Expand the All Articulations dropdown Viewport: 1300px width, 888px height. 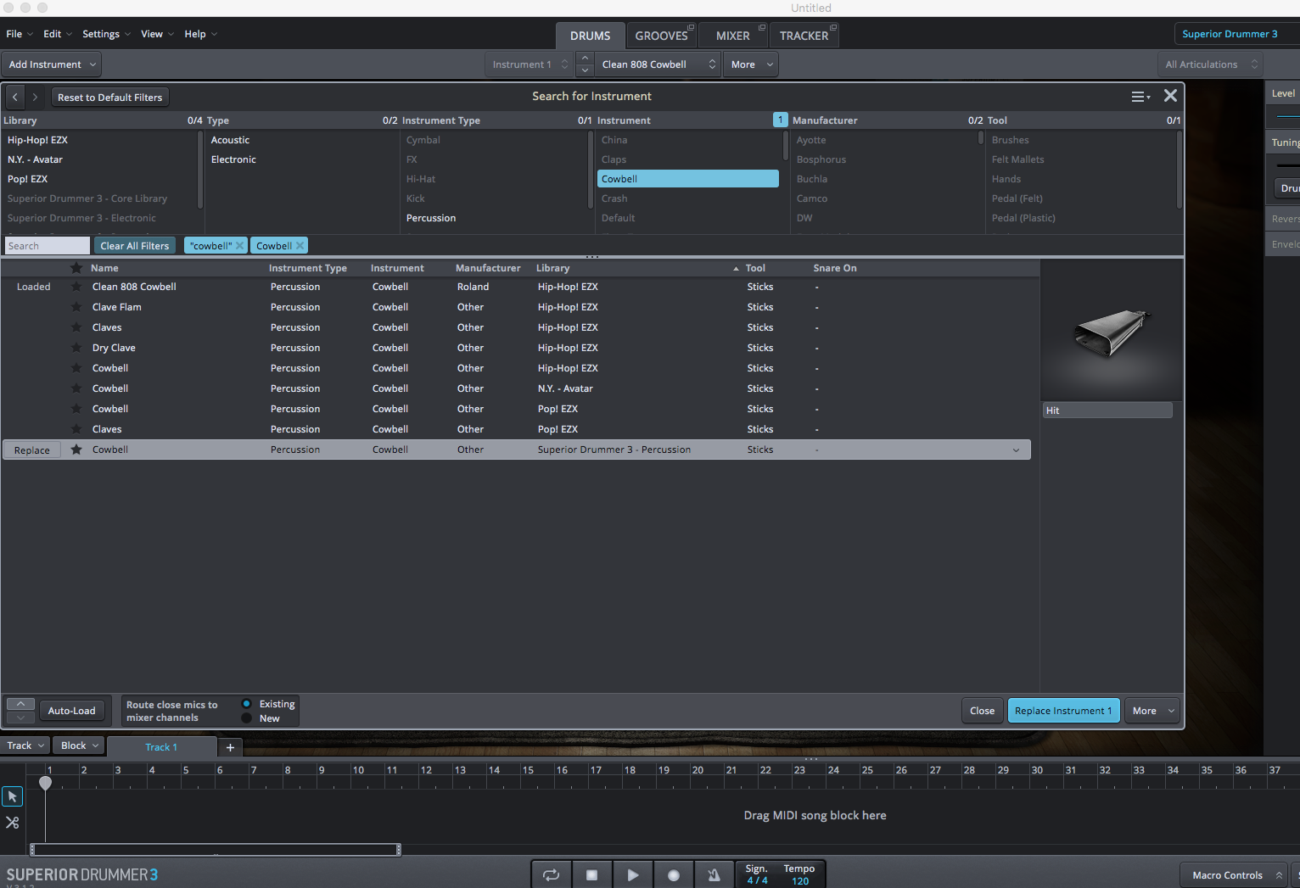coord(1210,64)
